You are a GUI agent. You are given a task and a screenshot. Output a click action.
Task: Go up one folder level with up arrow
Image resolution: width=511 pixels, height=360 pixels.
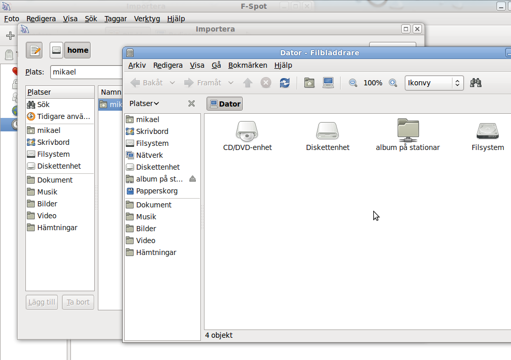[x=247, y=83]
